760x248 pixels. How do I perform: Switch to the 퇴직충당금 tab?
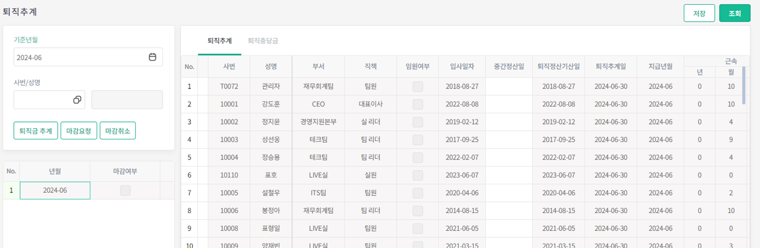pos(263,40)
